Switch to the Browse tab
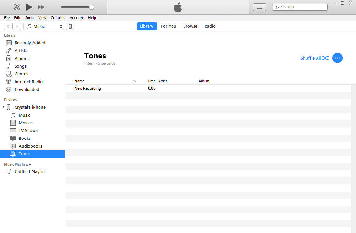 click(x=190, y=26)
